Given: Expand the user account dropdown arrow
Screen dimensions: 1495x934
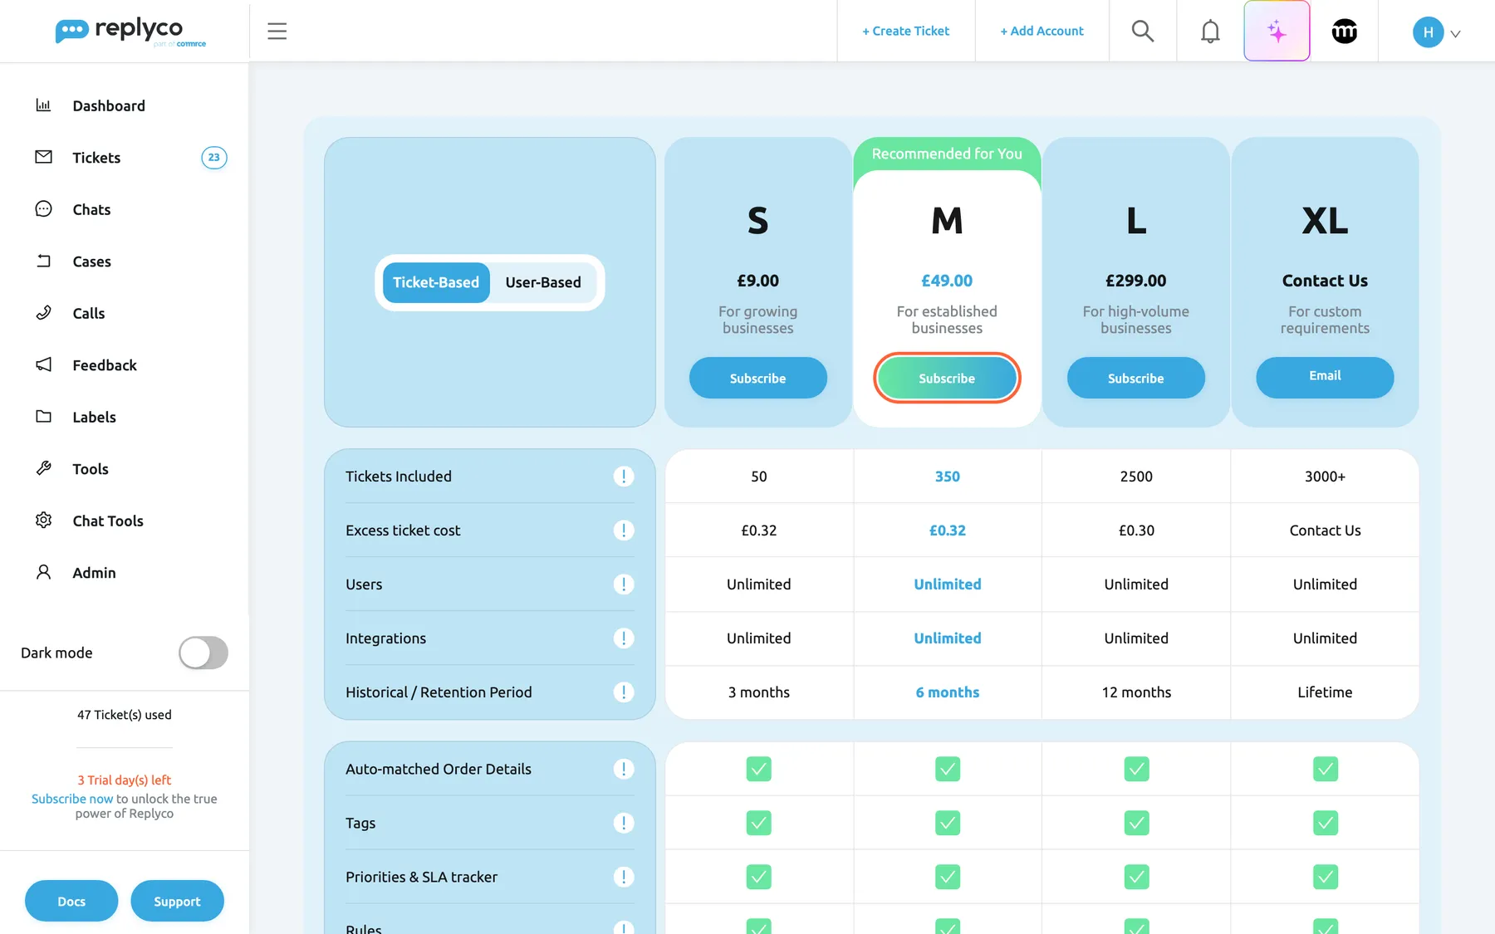Looking at the screenshot, I should 1455,33.
